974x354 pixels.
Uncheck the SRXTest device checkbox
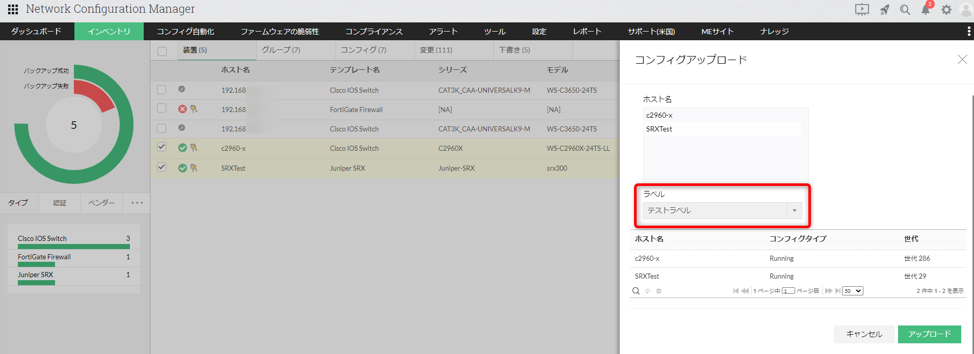coord(162,167)
